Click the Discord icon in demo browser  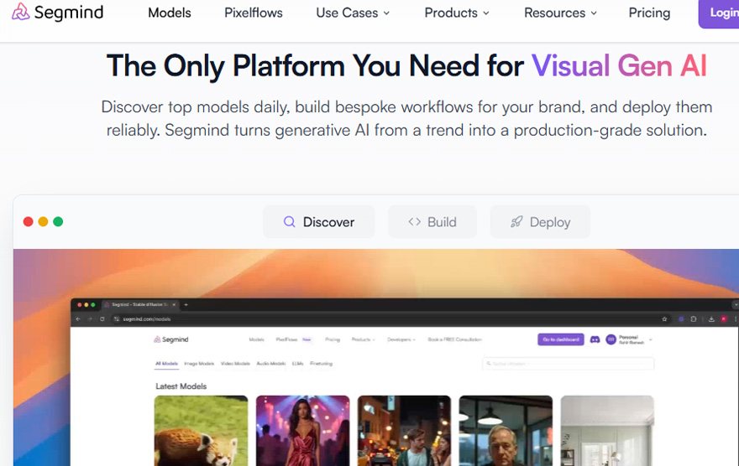595,339
